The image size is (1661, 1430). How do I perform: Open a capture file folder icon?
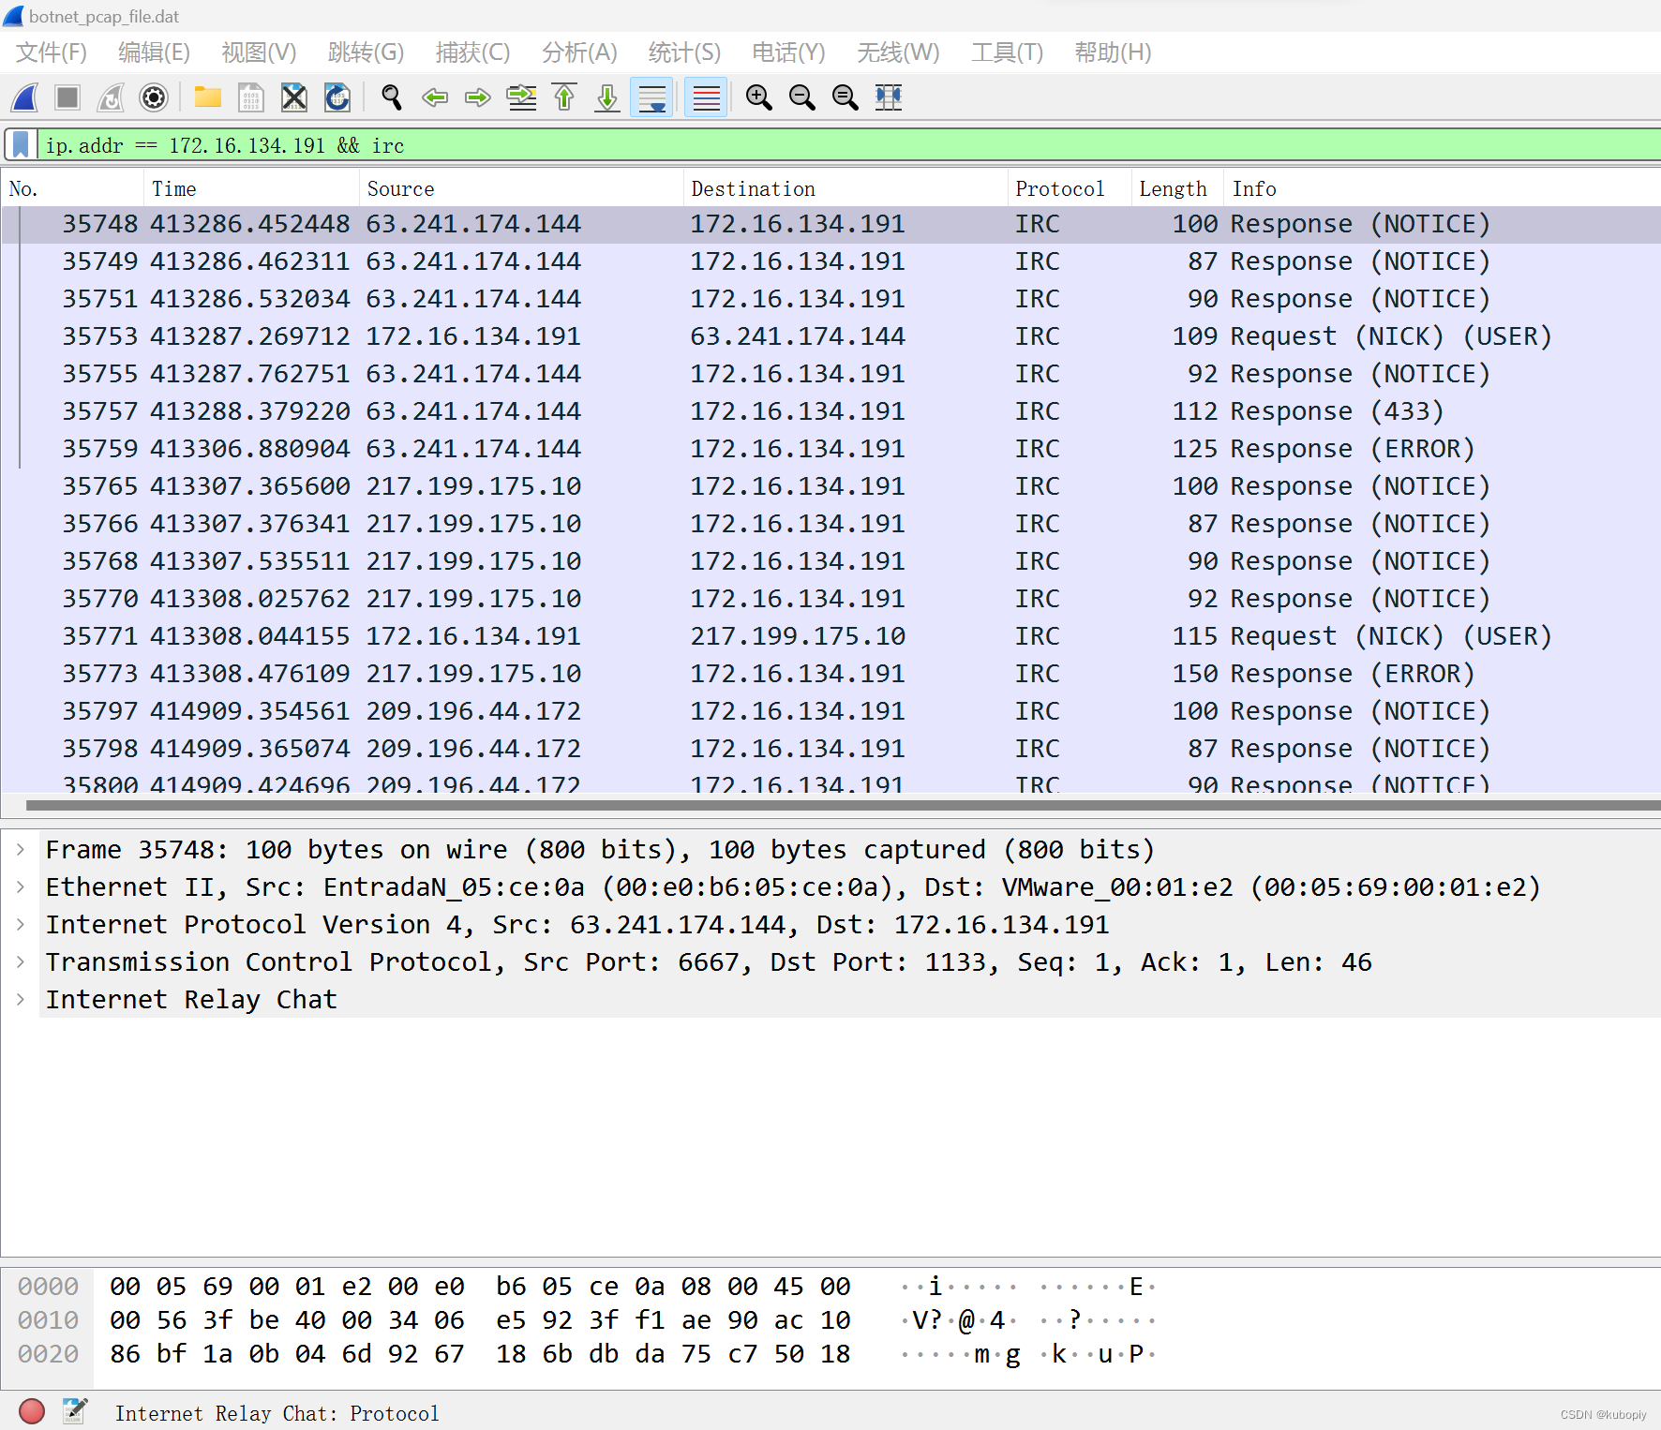click(208, 97)
